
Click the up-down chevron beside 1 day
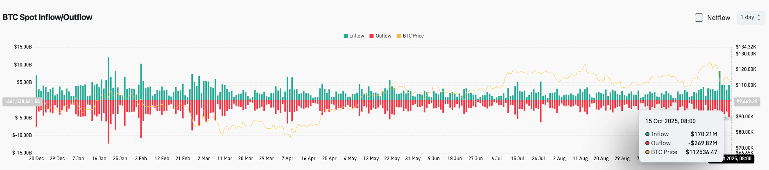pos(759,18)
